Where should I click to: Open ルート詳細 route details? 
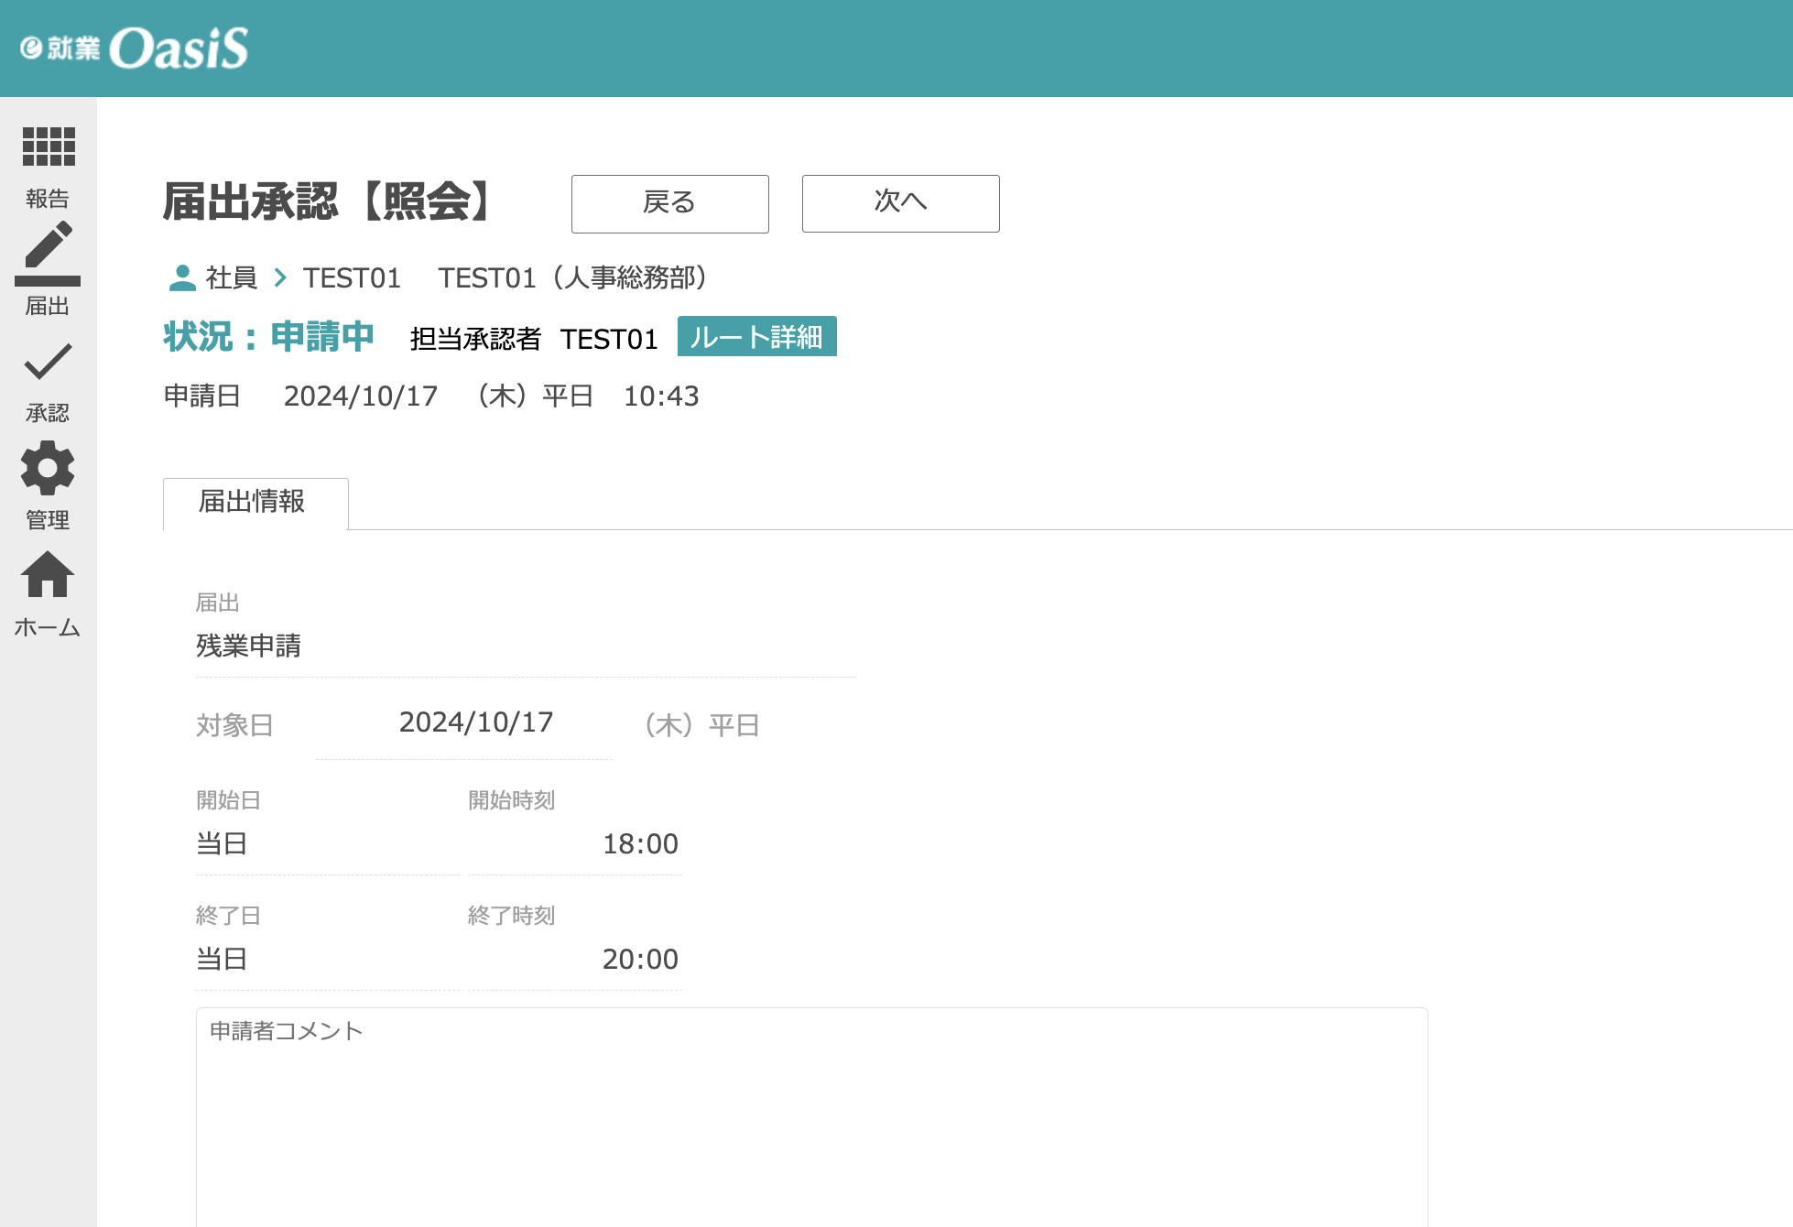(756, 337)
